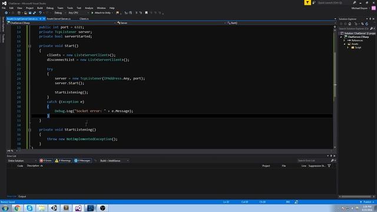
Task: Click the Solution Explorer horizontal scrollbar
Action: point(356,197)
